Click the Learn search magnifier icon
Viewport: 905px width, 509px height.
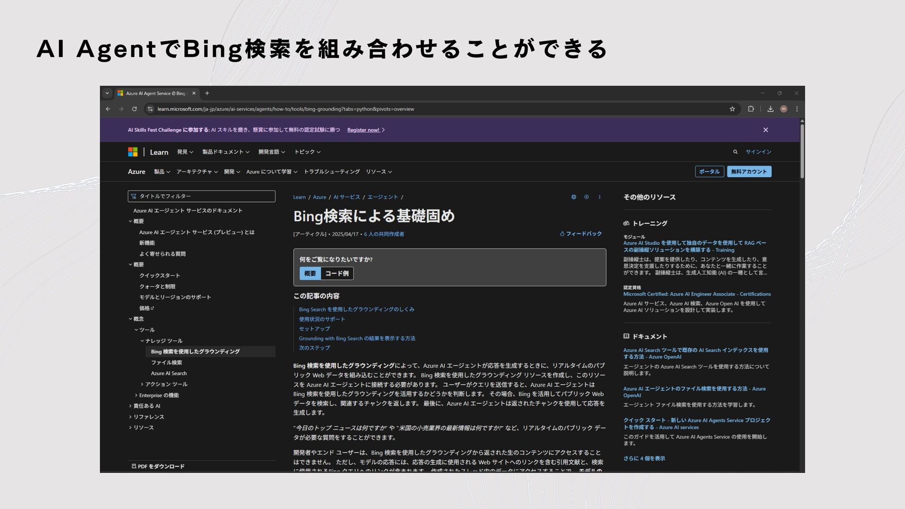pyautogui.click(x=735, y=152)
